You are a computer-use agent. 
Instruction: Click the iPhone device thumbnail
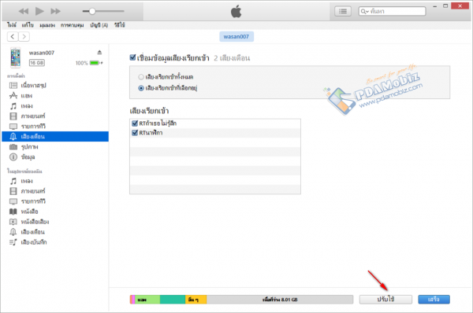16,57
